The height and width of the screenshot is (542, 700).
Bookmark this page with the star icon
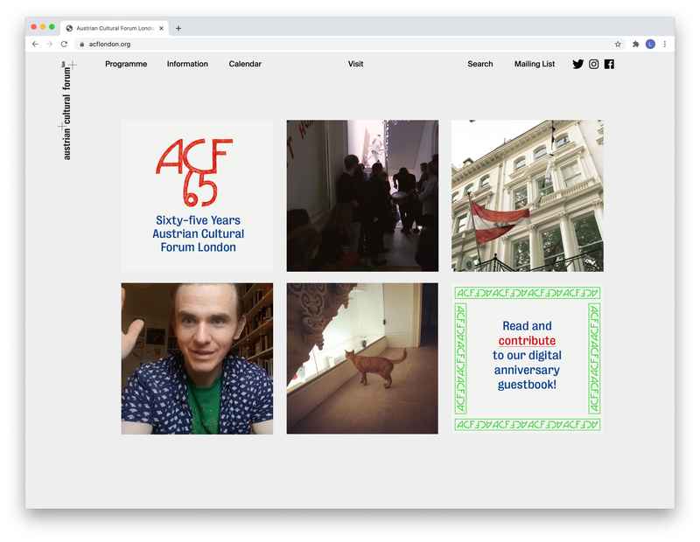pos(618,45)
